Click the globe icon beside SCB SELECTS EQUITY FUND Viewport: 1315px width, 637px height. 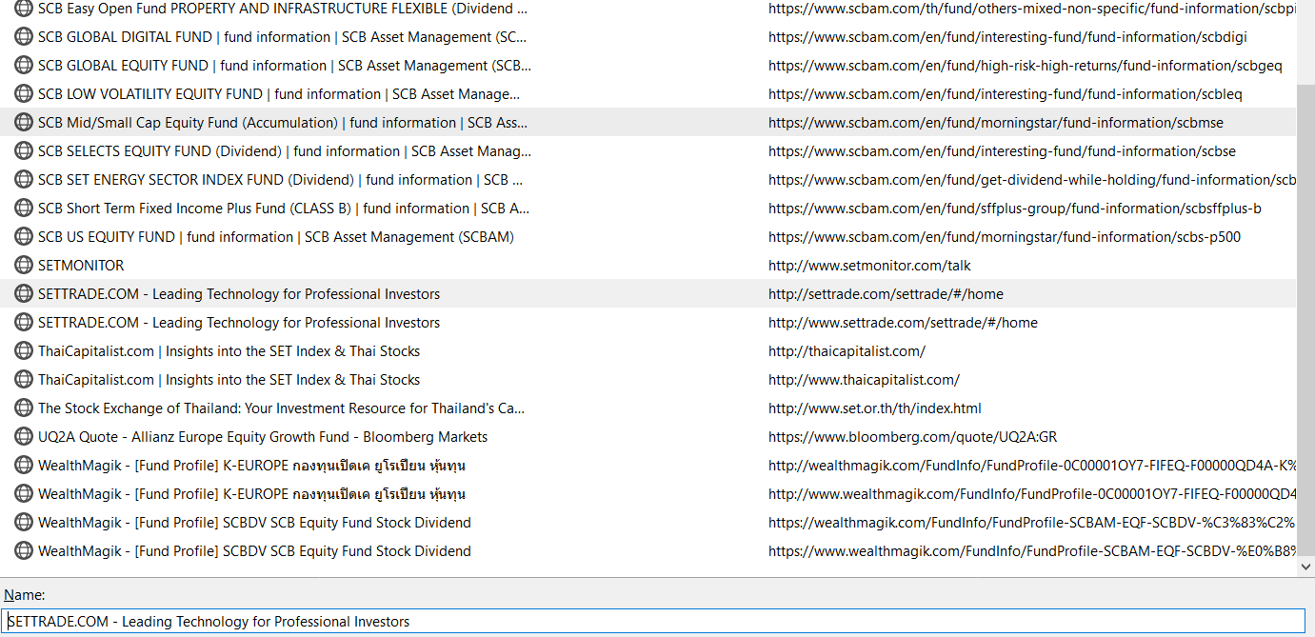tap(24, 151)
